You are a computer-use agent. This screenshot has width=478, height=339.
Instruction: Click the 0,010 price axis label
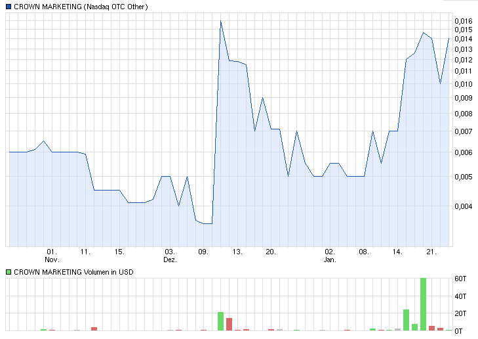click(462, 84)
